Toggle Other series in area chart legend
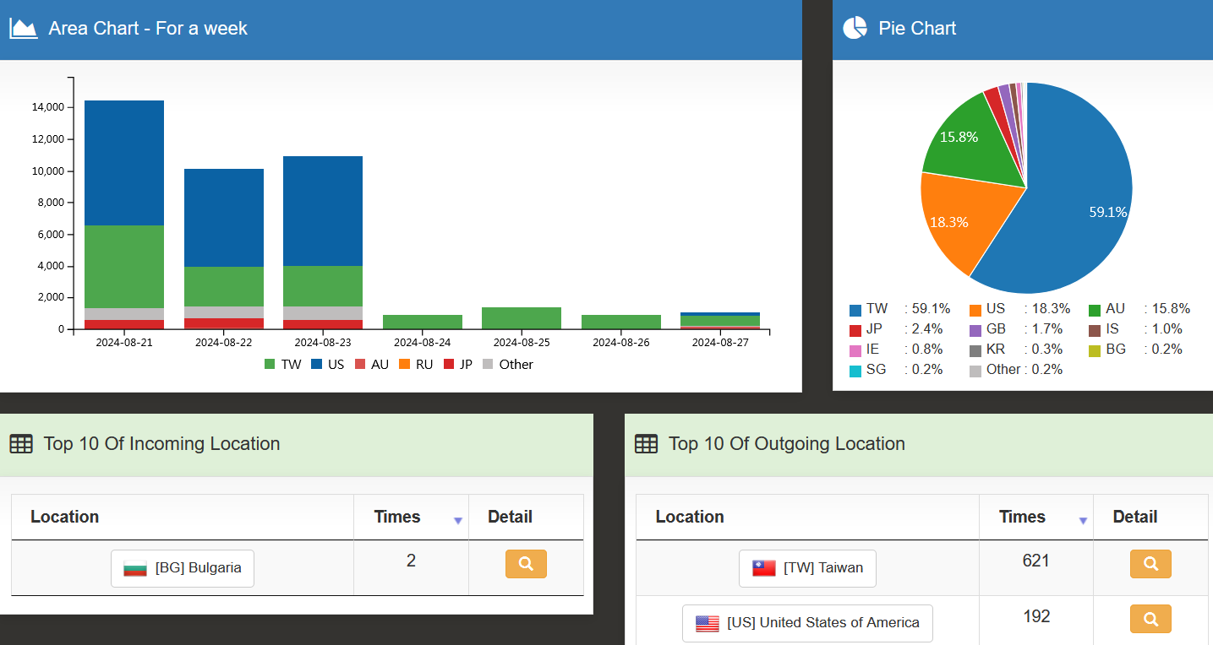This screenshot has height=645, width=1213. coord(507,365)
